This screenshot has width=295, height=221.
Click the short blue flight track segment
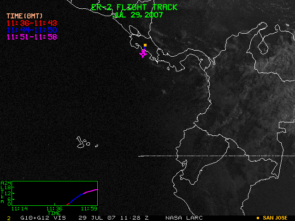[145, 49]
